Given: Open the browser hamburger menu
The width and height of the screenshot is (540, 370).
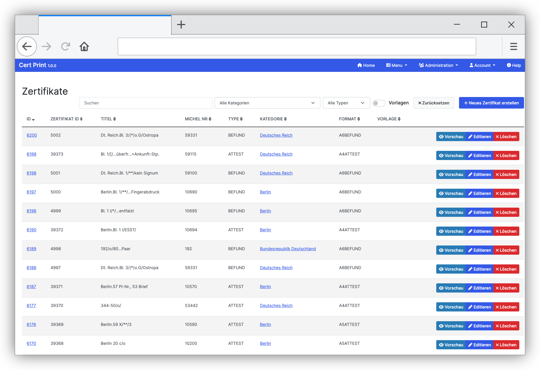Looking at the screenshot, I should coord(513,46).
